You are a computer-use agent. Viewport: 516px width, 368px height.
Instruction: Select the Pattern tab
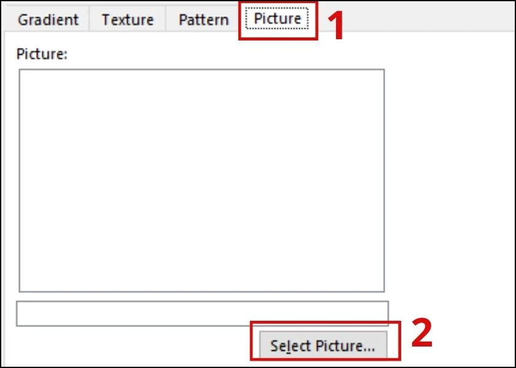(x=203, y=20)
